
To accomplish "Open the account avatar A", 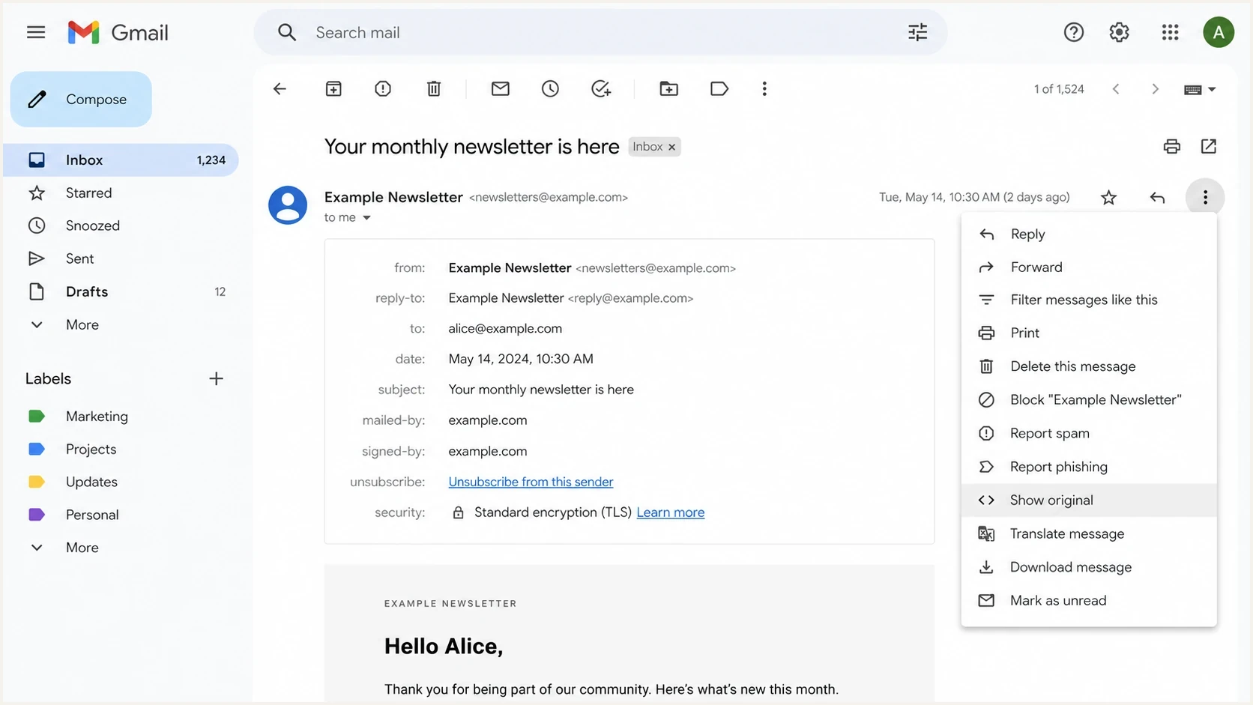I will [1219, 32].
